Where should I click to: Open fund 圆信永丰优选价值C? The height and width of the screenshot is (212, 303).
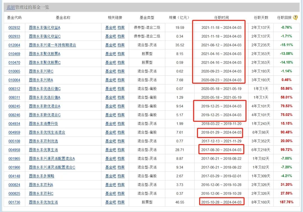(x=45, y=89)
